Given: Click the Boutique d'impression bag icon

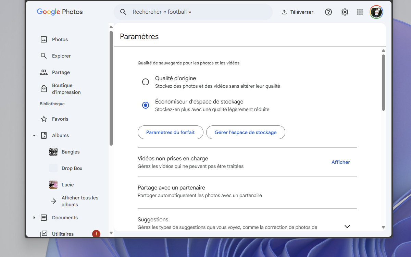Looking at the screenshot, I should click(x=44, y=89).
